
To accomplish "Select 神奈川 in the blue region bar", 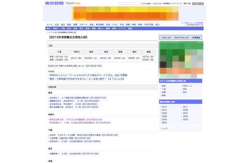I will tap(56, 29).
